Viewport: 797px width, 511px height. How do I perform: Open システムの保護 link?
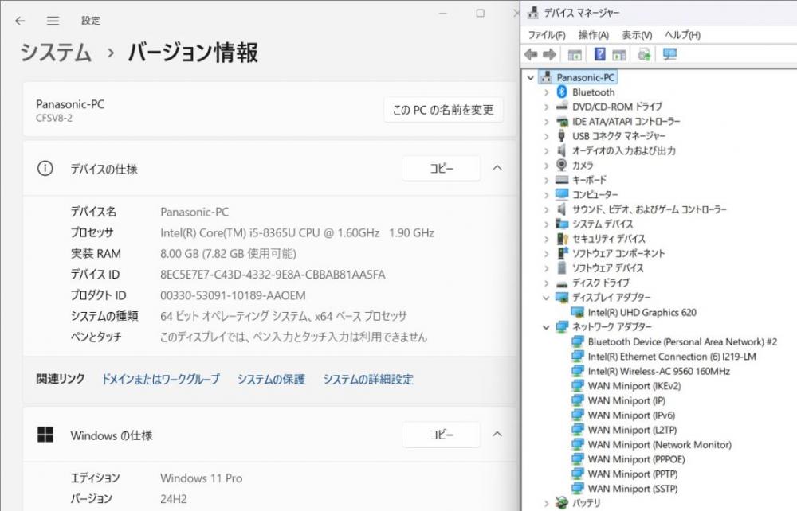pyautogui.click(x=271, y=379)
